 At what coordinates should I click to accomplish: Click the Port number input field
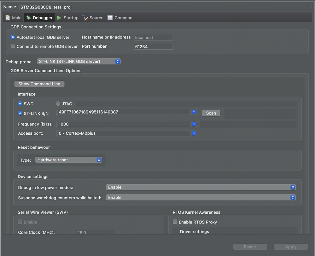[x=153, y=47]
